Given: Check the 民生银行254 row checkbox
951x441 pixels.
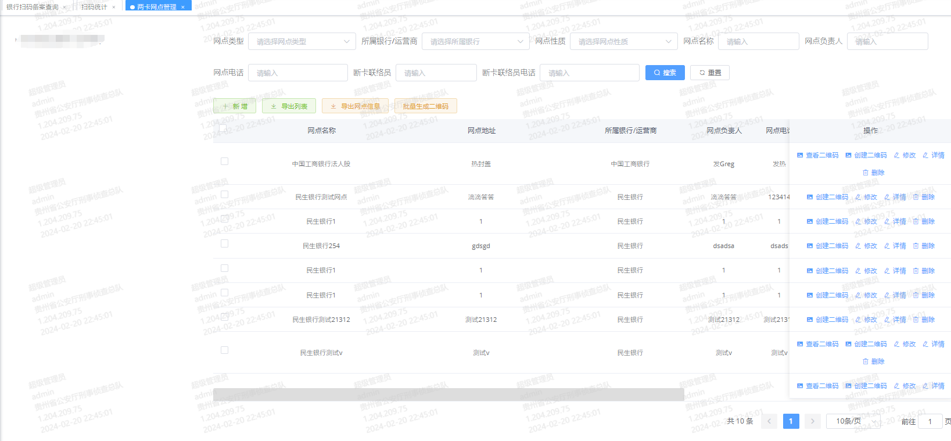Looking at the screenshot, I should [224, 243].
